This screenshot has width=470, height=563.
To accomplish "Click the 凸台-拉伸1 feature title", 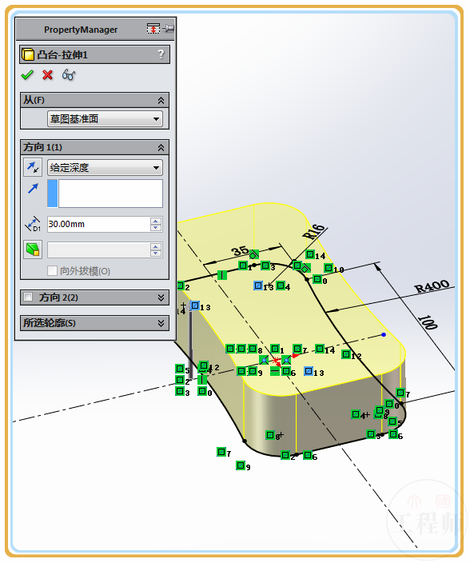I will (x=62, y=55).
